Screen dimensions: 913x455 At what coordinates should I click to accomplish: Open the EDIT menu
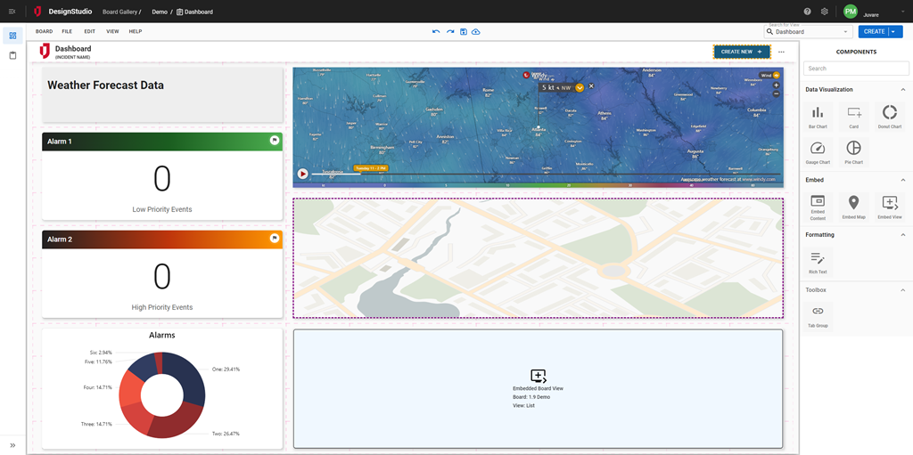[89, 31]
